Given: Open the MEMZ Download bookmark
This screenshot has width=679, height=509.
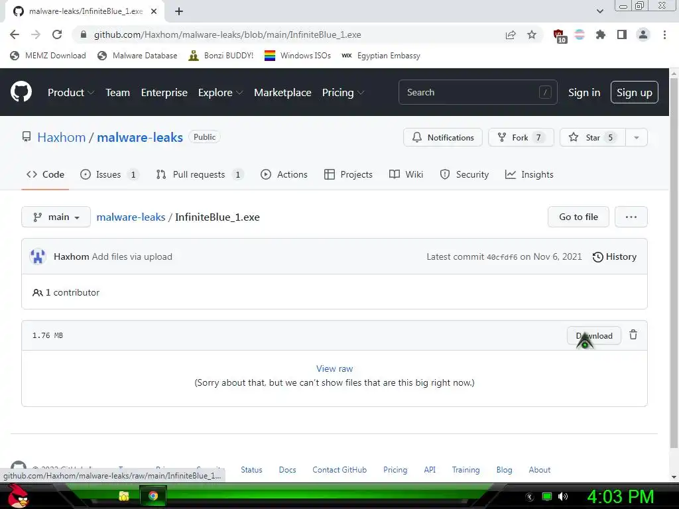Looking at the screenshot, I should (48, 56).
